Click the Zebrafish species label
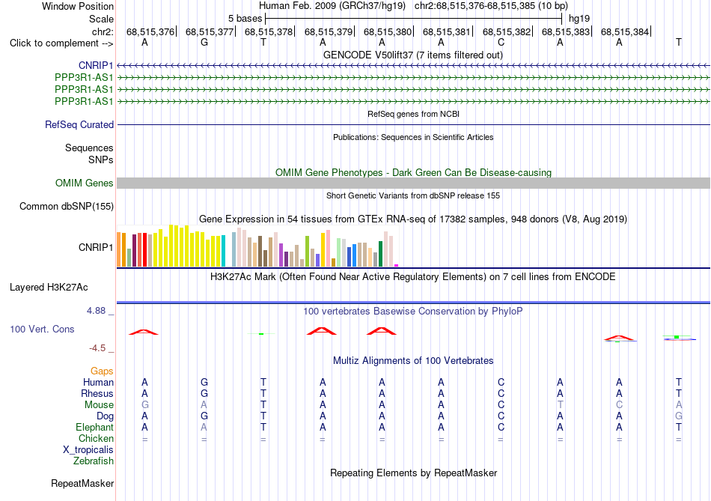Screen dimensions: 711x501 pyautogui.click(x=94, y=461)
